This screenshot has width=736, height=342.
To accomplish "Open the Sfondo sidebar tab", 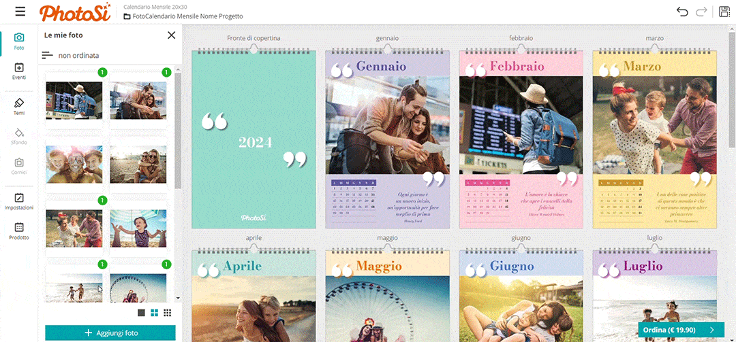I will [19, 136].
